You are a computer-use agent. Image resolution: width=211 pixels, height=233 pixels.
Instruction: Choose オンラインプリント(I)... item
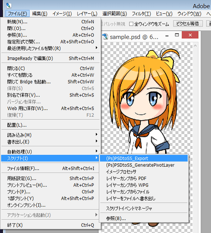pyautogui.click(x=50, y=205)
